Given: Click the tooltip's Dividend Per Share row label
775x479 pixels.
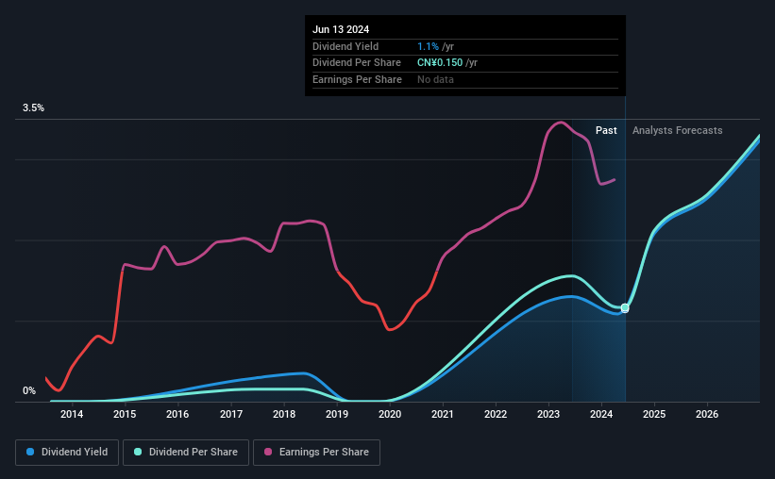Looking at the screenshot, I should pos(357,63).
